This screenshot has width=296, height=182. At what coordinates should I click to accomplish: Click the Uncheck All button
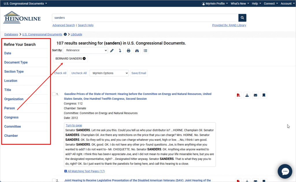click(x=79, y=73)
